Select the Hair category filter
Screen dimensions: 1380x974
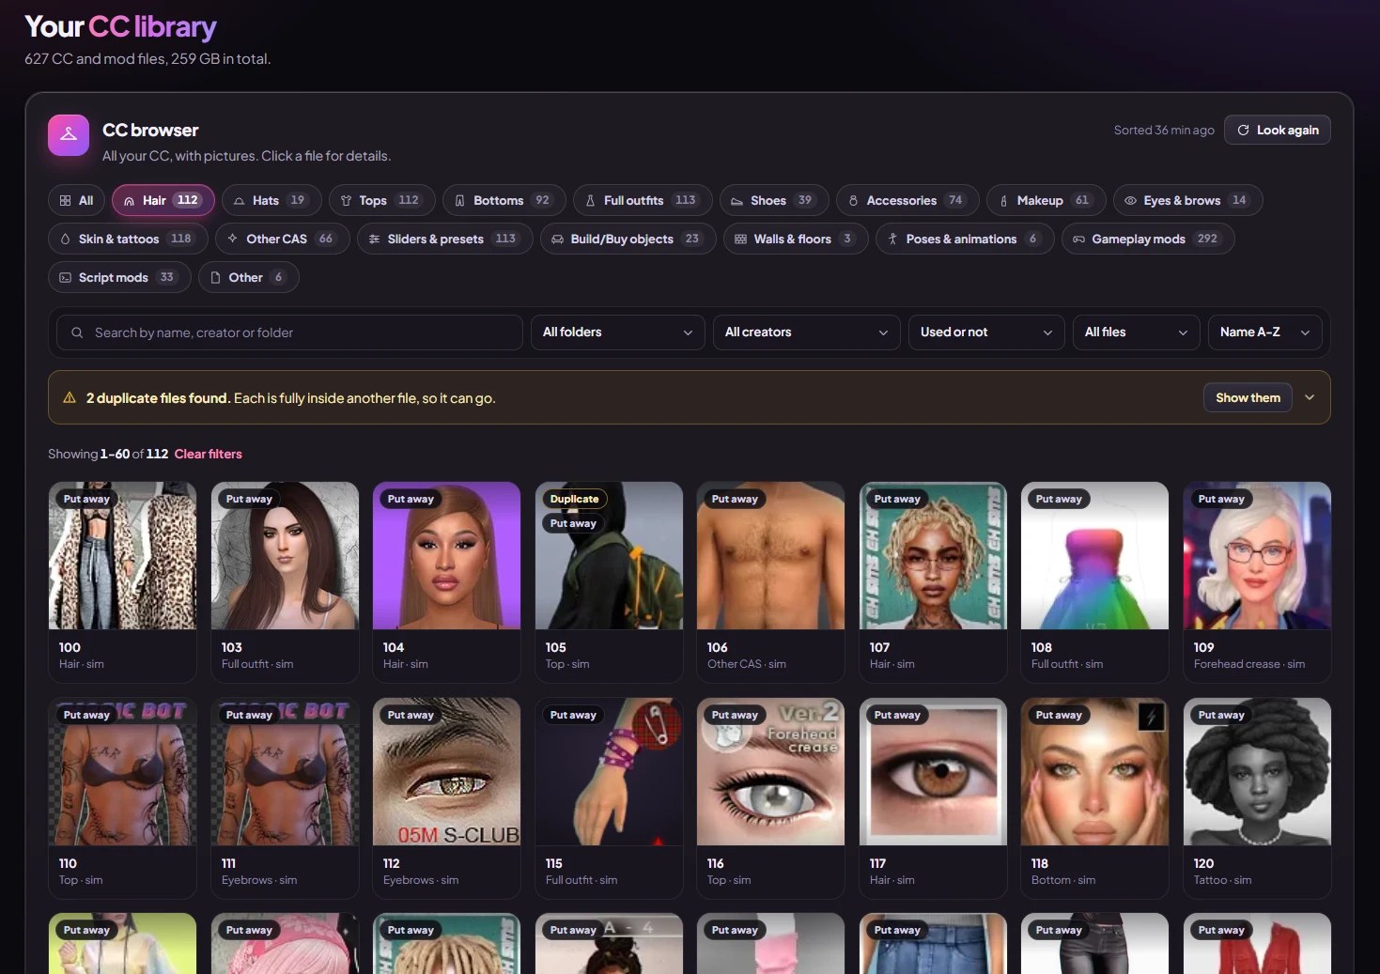coord(163,201)
